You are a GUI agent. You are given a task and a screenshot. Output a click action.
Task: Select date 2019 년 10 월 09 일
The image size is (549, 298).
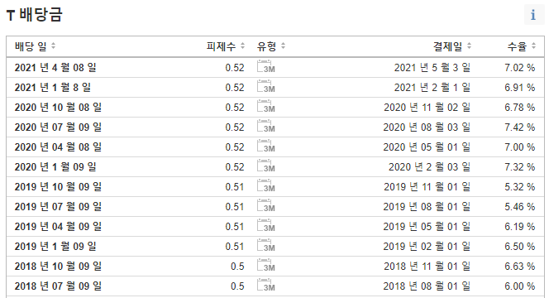pyautogui.click(x=58, y=187)
